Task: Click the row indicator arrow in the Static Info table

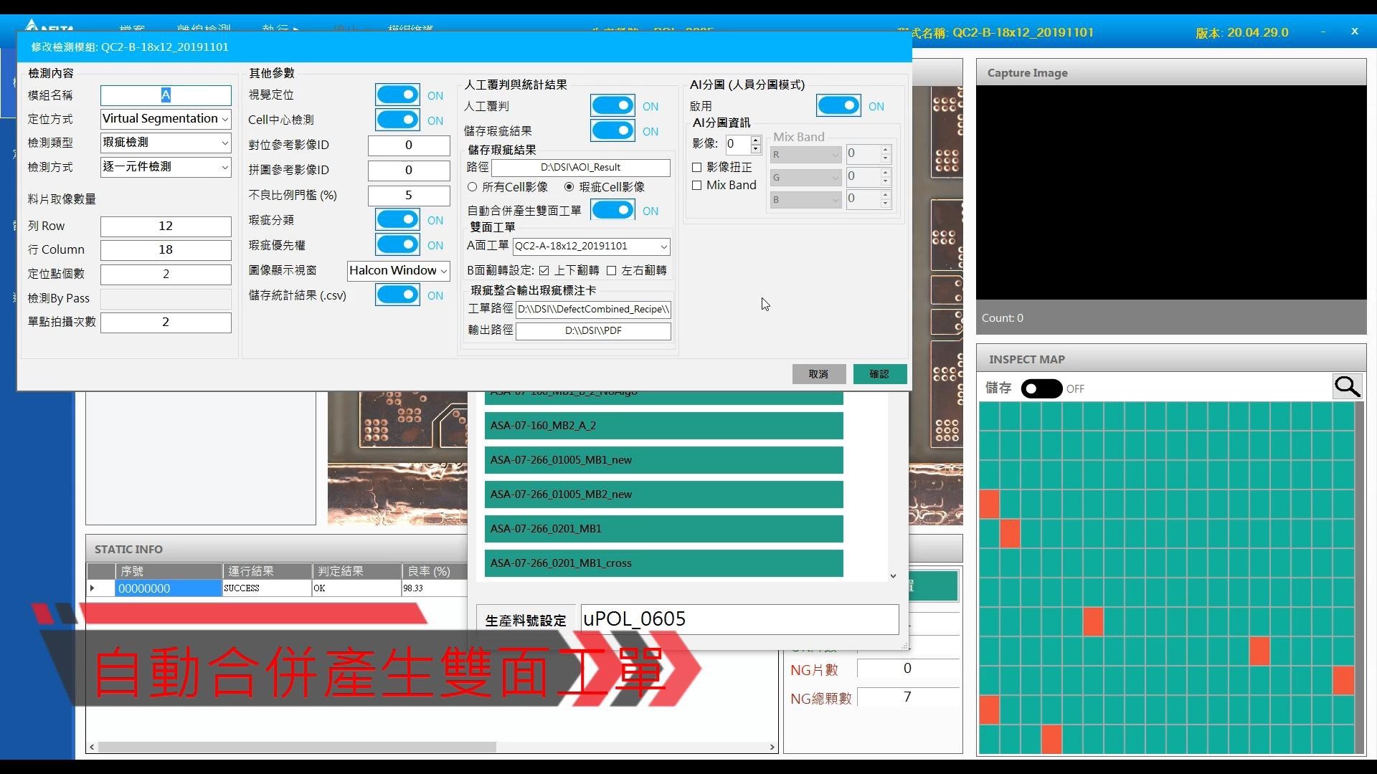Action: click(92, 588)
